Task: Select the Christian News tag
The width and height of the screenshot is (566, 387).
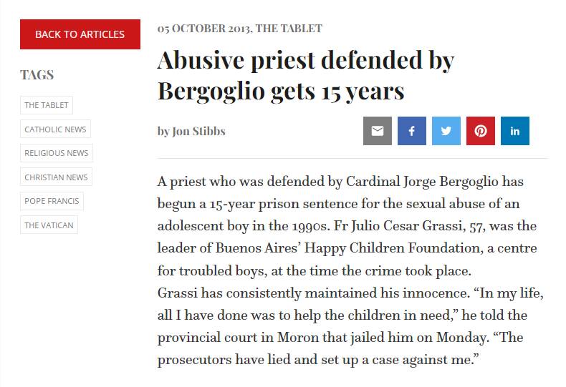Action: pos(56,177)
